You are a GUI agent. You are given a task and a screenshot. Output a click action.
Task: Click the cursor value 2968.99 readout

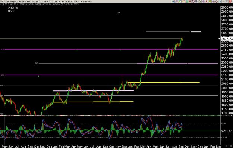coord(13,8)
